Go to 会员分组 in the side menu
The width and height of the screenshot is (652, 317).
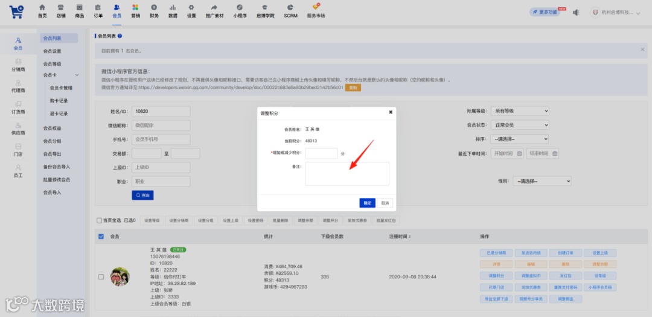tap(53, 141)
